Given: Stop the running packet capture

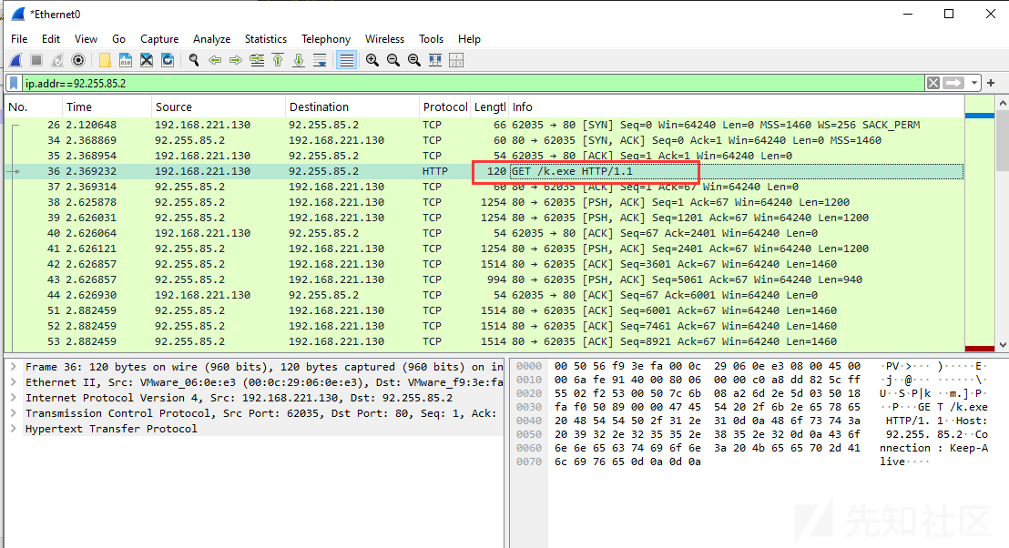Looking at the screenshot, I should click(x=36, y=60).
